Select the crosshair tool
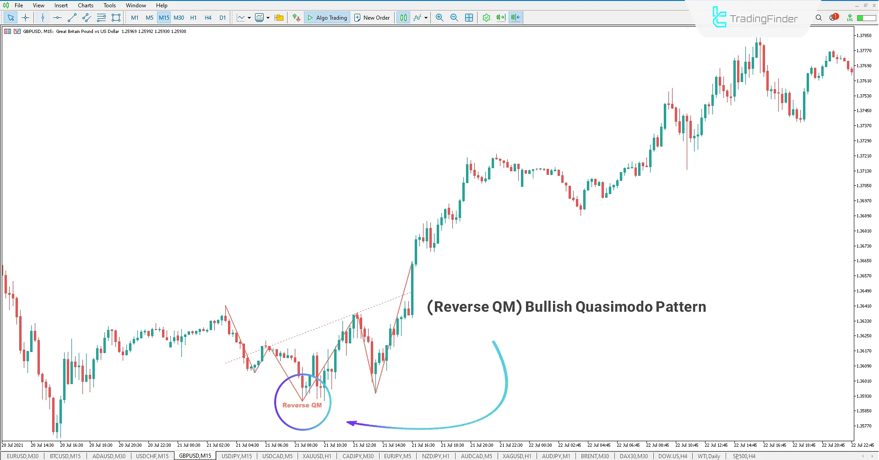879x460 pixels. click(25, 18)
